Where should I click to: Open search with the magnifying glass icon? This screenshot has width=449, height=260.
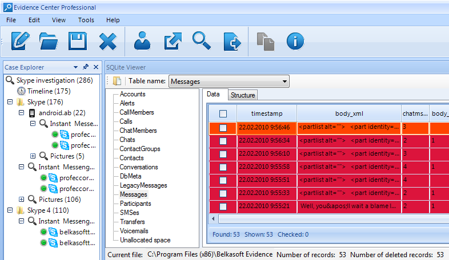tap(202, 41)
